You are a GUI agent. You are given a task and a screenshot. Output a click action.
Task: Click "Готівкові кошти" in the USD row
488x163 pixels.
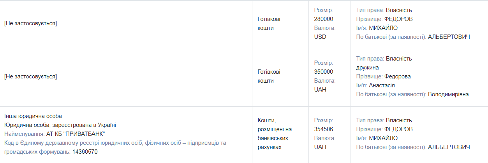tap(269, 23)
